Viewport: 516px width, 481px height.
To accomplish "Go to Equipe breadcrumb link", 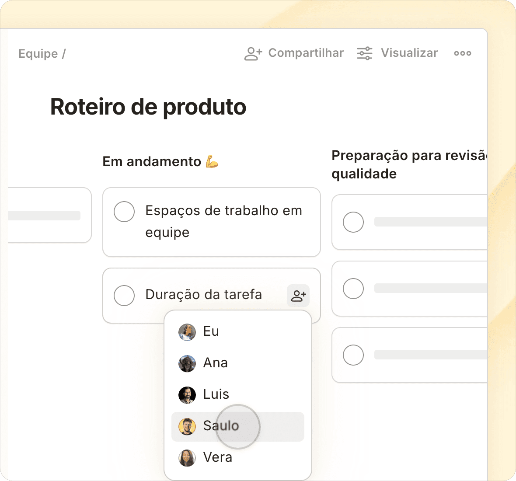I will tap(38, 54).
